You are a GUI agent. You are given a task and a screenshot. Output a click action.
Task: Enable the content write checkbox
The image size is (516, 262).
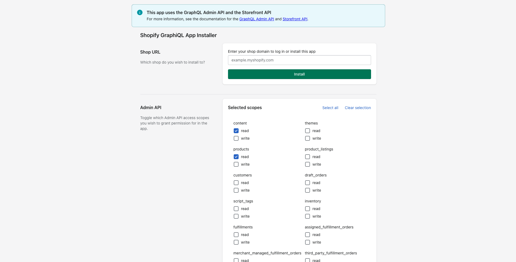tap(236, 138)
